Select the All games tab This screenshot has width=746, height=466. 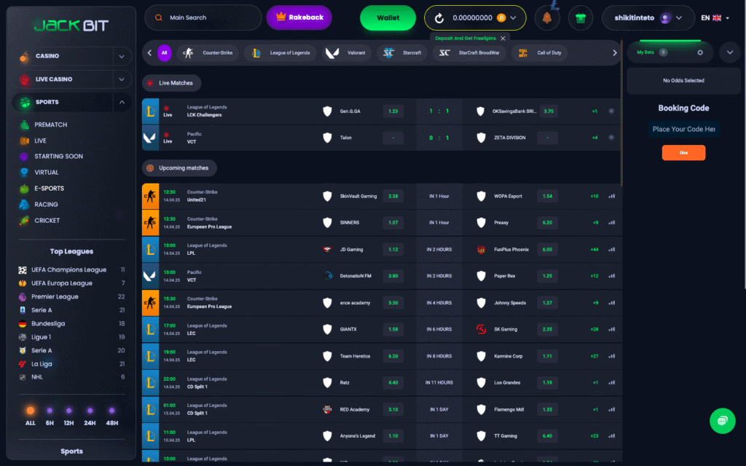[164, 52]
